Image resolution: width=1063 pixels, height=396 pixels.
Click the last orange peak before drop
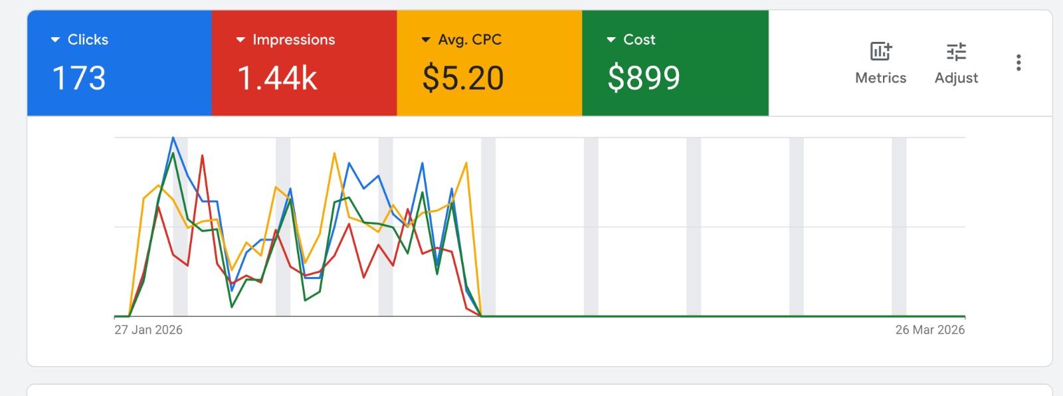[x=466, y=163]
